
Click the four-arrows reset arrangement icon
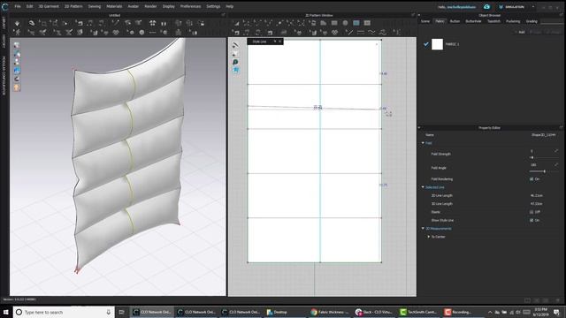(x=153, y=23)
